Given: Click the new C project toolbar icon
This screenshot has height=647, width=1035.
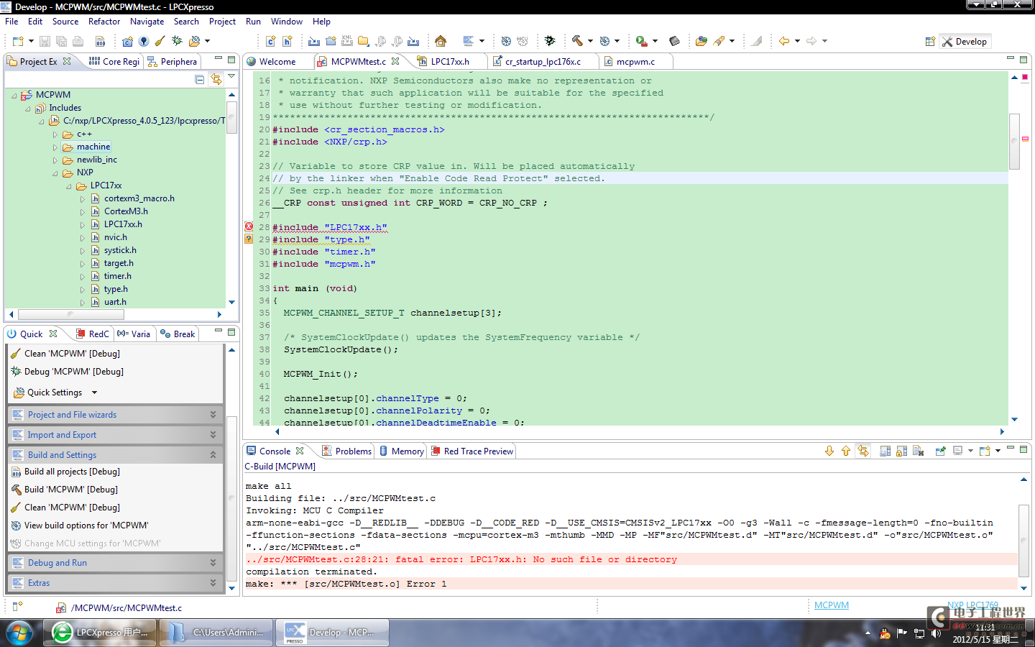Looking at the screenshot, I should pyautogui.click(x=127, y=41).
